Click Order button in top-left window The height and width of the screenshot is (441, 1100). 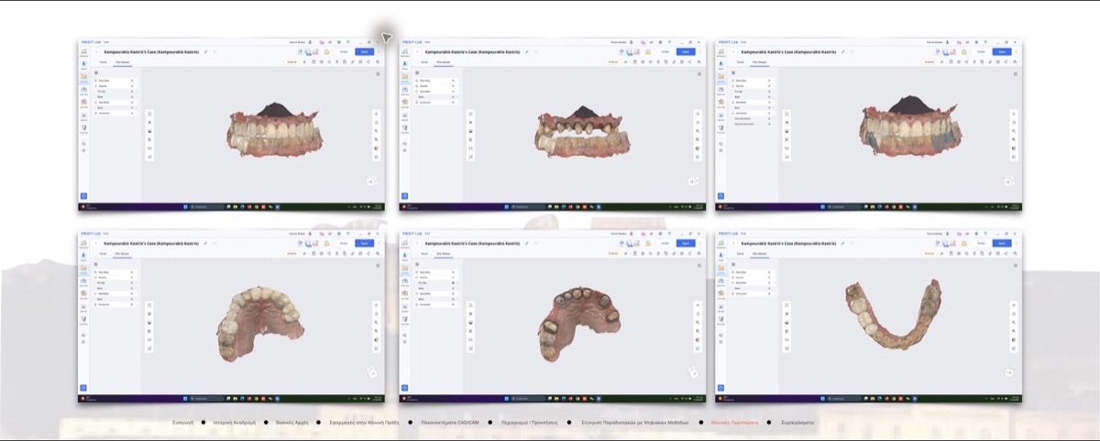tap(344, 51)
